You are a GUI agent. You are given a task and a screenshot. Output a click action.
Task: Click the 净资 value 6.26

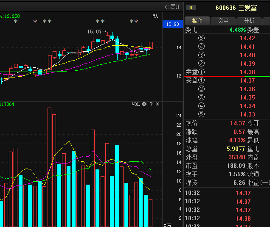(239, 183)
